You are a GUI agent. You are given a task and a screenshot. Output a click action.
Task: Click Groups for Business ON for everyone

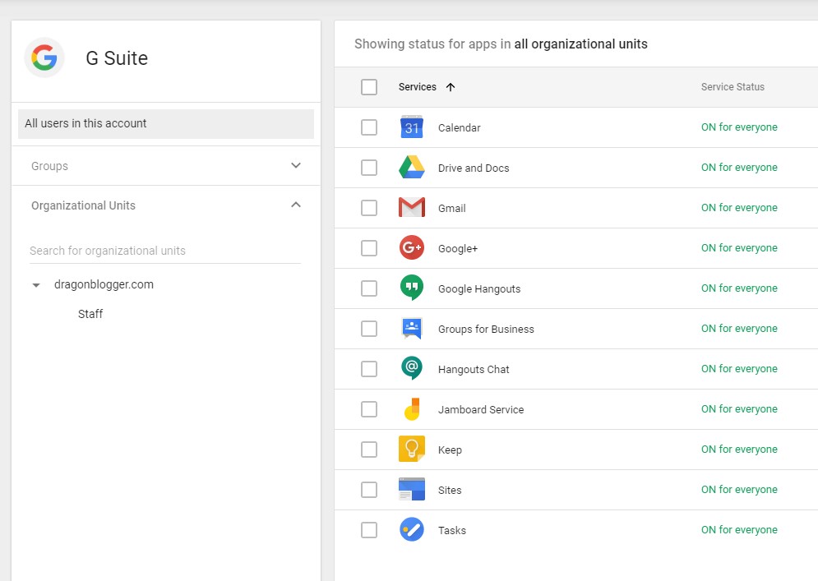click(739, 329)
